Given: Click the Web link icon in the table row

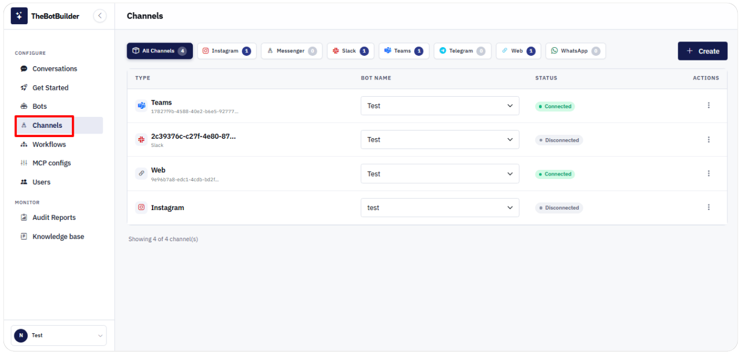Looking at the screenshot, I should click(x=141, y=173).
